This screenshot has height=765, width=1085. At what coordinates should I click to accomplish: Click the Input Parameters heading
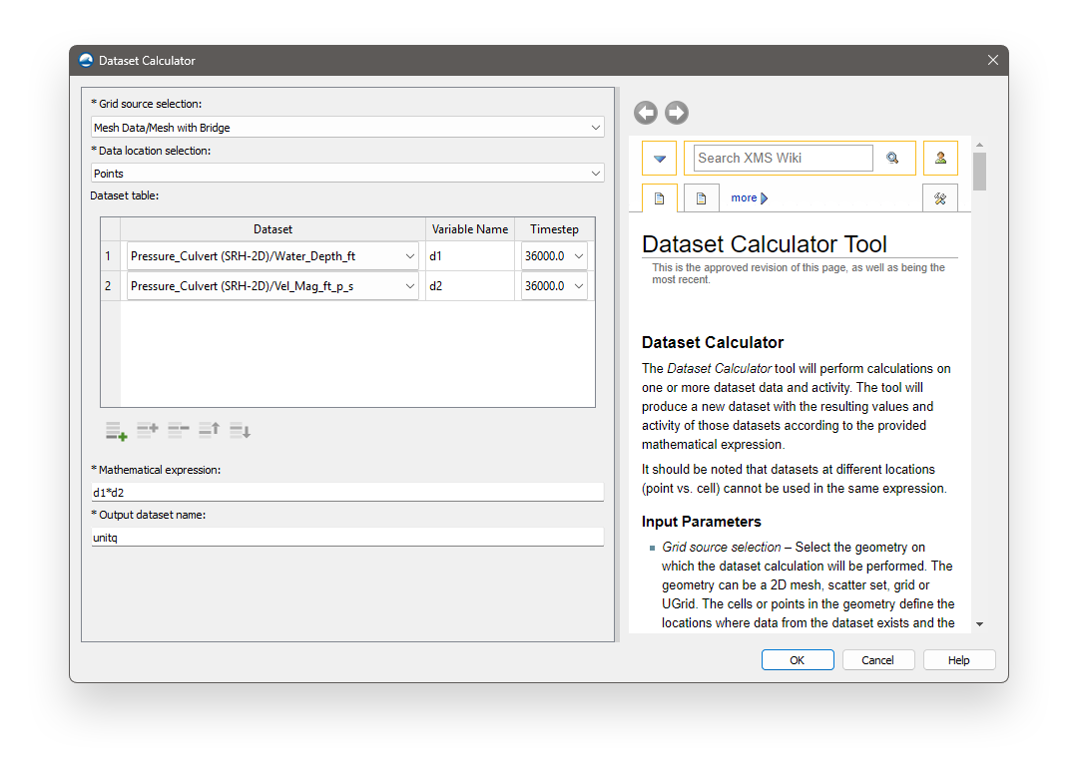[701, 522]
